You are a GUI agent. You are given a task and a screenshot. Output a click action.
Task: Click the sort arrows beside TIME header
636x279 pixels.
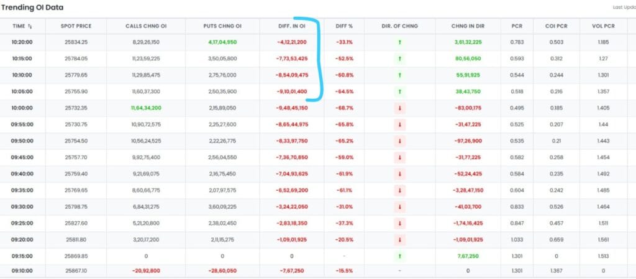[29, 26]
